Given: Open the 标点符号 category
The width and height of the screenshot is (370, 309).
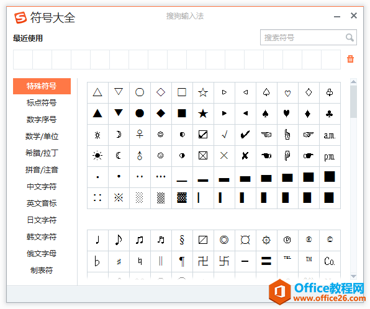Looking at the screenshot, I should pos(42,103).
